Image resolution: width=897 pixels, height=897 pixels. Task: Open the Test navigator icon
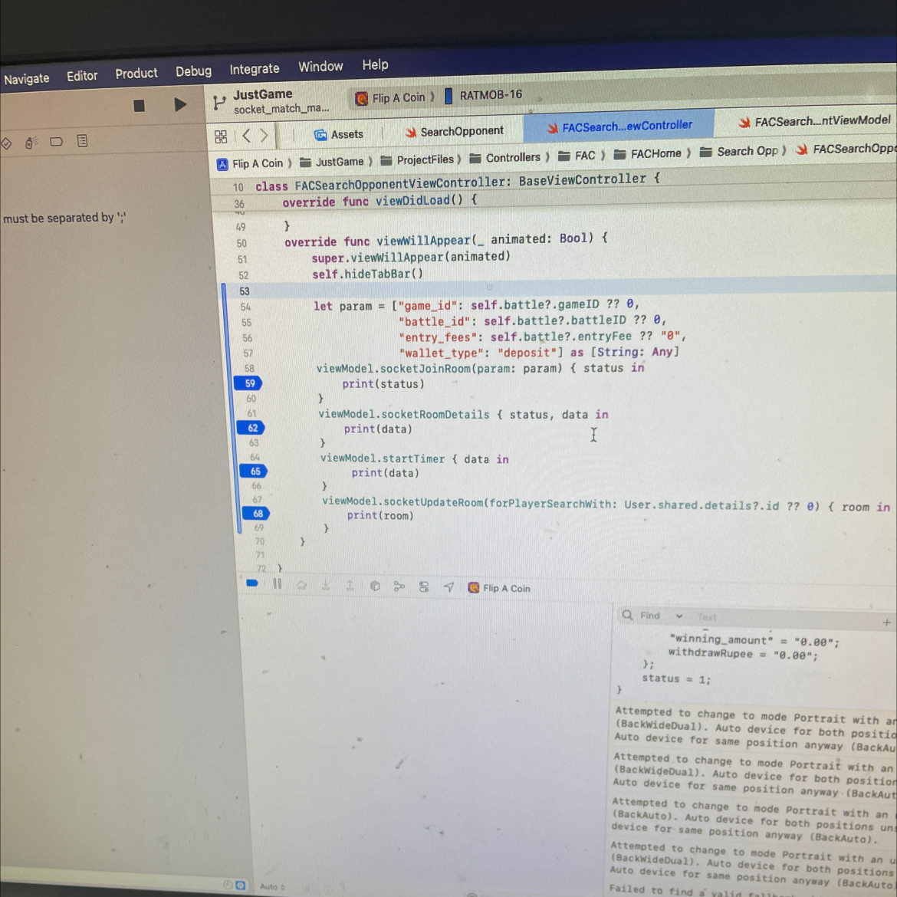coord(6,143)
